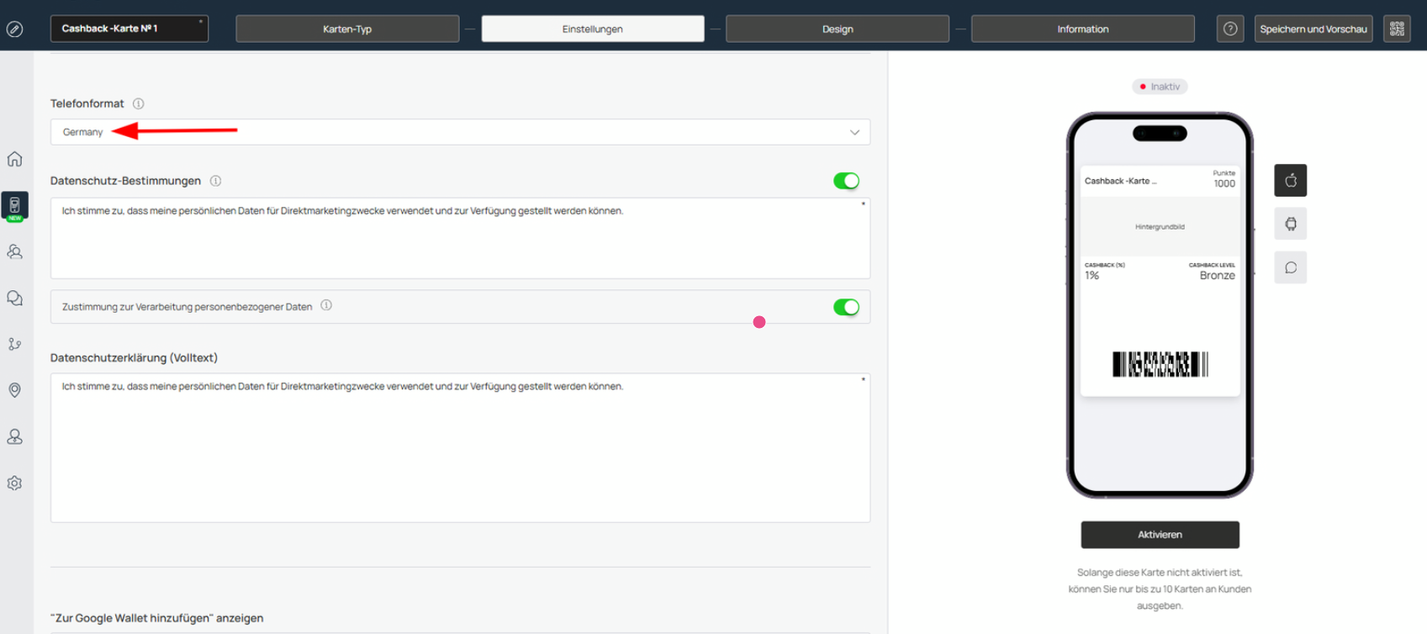Open the home icon in sidebar

pos(15,159)
